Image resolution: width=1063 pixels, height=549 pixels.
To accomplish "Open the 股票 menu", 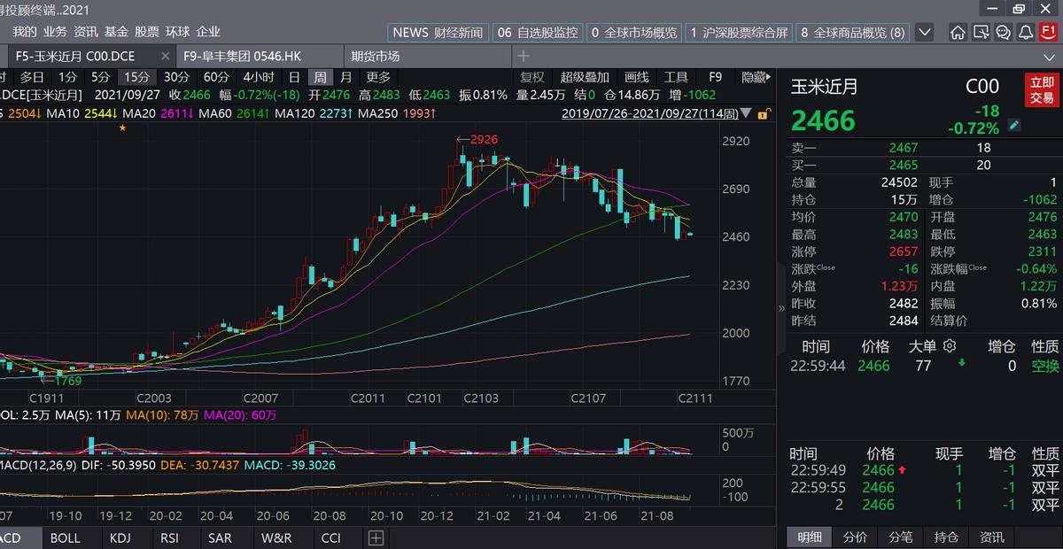I will coord(147,31).
